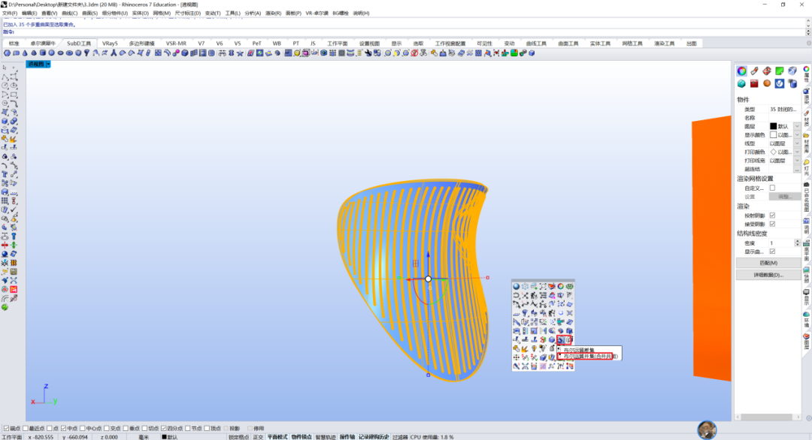Screen dimensions: 812x440
Task: Click the 密度 density stepper arrows
Action: pos(798,243)
